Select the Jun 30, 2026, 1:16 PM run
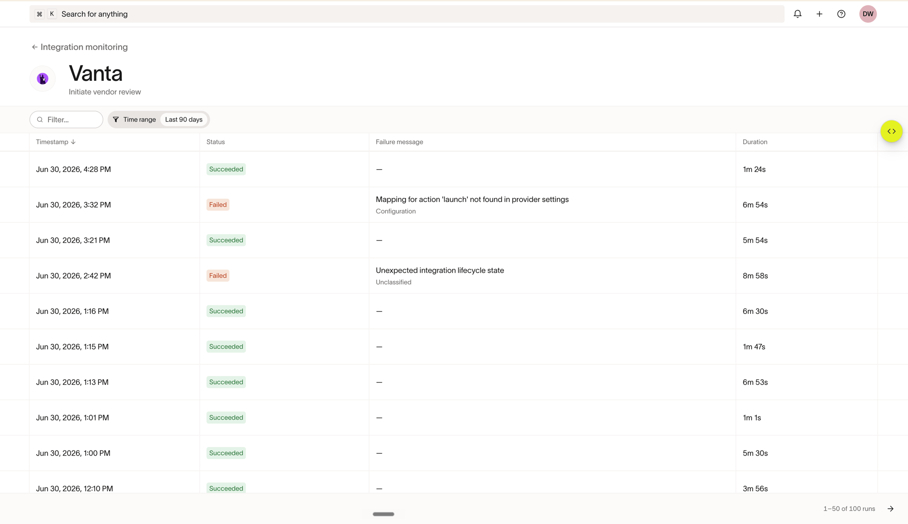 click(x=454, y=311)
